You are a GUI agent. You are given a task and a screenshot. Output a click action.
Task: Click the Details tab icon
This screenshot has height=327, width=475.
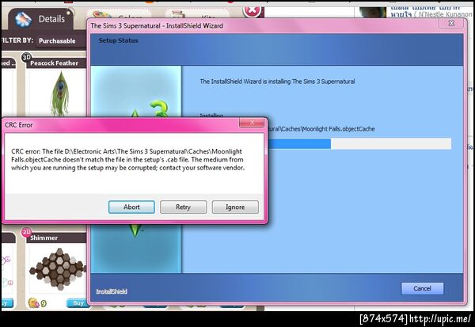coord(23,19)
